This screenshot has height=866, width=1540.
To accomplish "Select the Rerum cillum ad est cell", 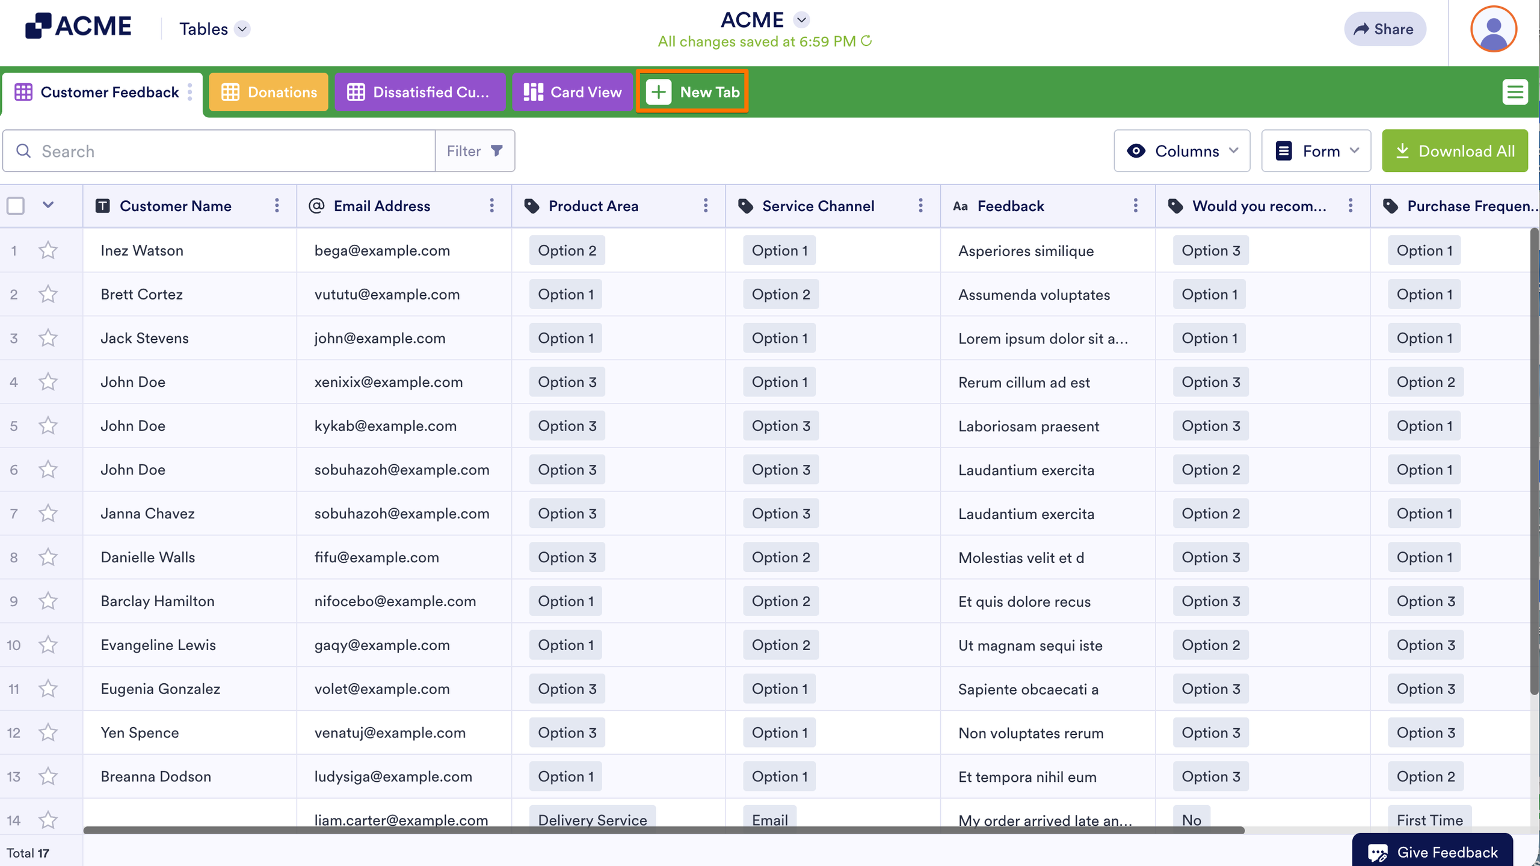I will click(x=1048, y=382).
